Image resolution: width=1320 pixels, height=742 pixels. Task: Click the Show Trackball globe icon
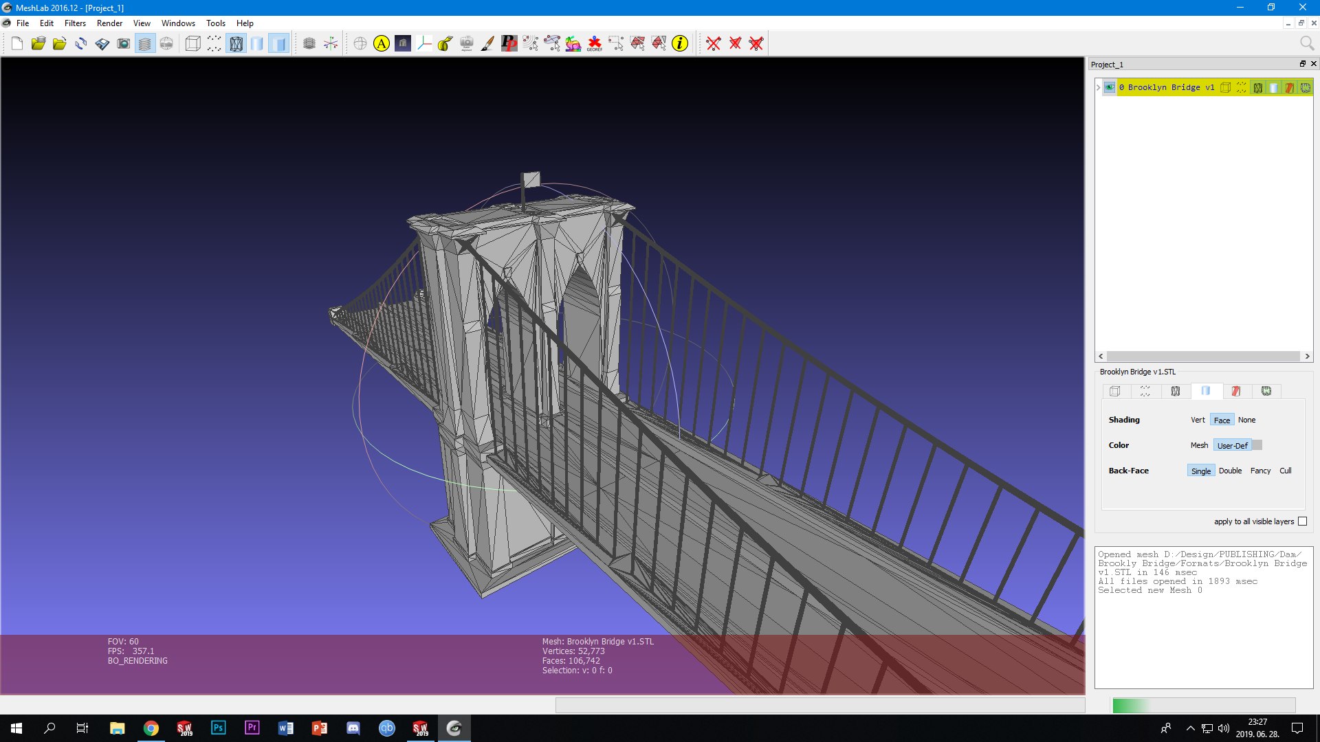pyautogui.click(x=360, y=44)
